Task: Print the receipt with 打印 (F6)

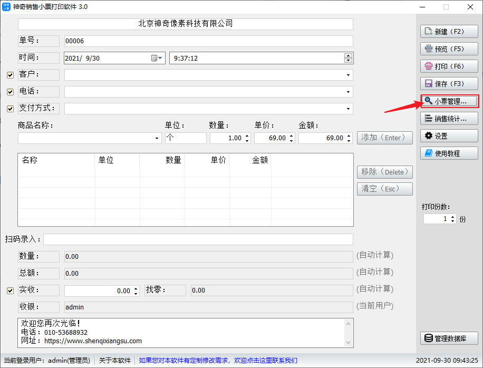Action: (449, 66)
